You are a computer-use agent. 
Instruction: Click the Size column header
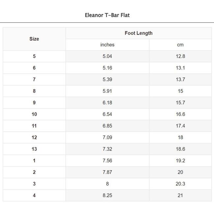(34, 39)
